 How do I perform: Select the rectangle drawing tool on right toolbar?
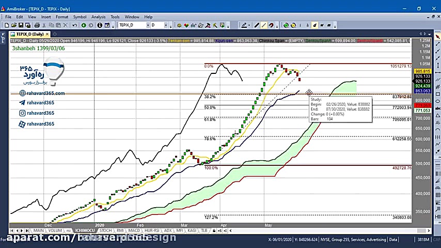coord(437,94)
